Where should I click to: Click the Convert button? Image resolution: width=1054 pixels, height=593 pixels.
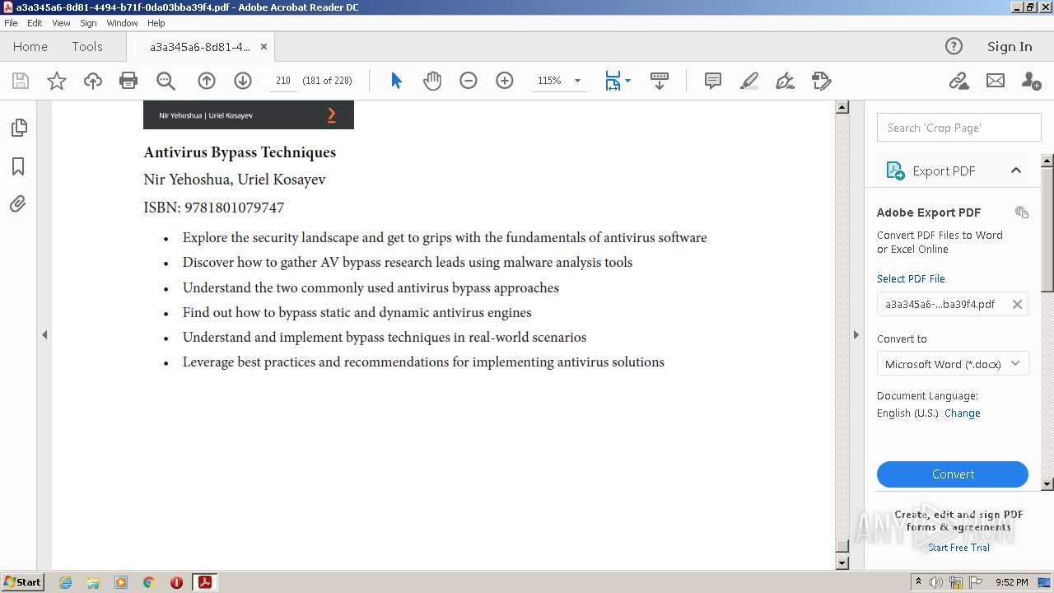coord(953,474)
